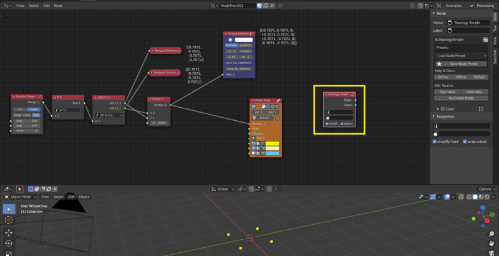Image resolution: width=499 pixels, height=256 pixels.
Task: Click the pin icon beside NodeTree.001
Action: point(280,6)
